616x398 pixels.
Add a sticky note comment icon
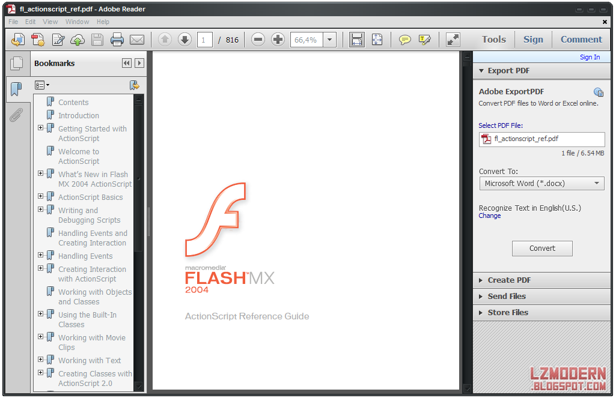click(x=404, y=40)
